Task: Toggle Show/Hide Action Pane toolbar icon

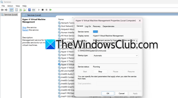Action: 33,10
